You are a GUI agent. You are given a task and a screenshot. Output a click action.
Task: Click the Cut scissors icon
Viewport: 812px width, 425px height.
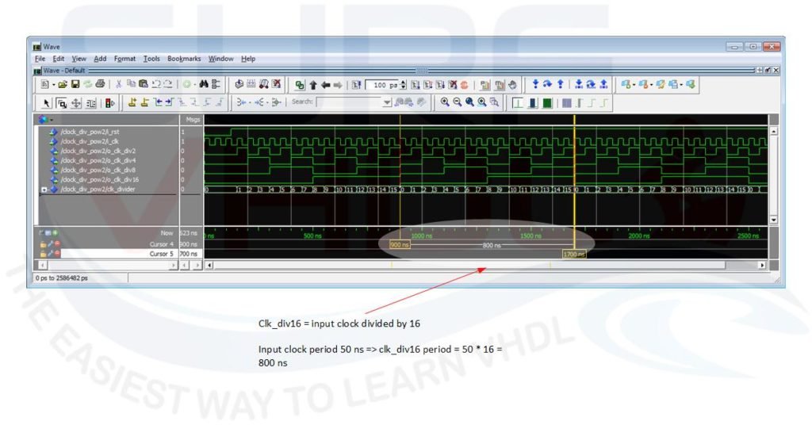point(118,84)
